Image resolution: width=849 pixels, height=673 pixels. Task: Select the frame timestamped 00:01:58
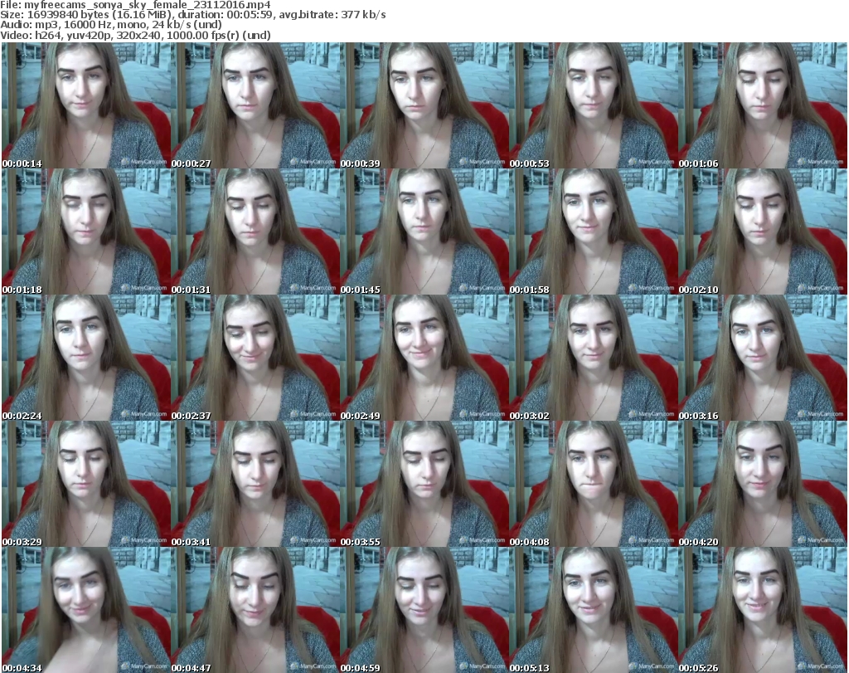click(x=594, y=232)
